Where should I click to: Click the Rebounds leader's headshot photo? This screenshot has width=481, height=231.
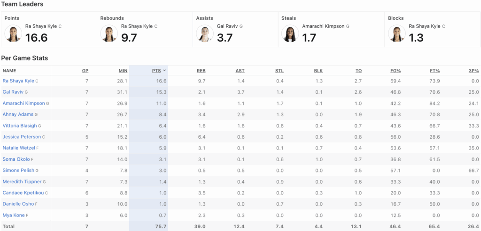click(109, 34)
